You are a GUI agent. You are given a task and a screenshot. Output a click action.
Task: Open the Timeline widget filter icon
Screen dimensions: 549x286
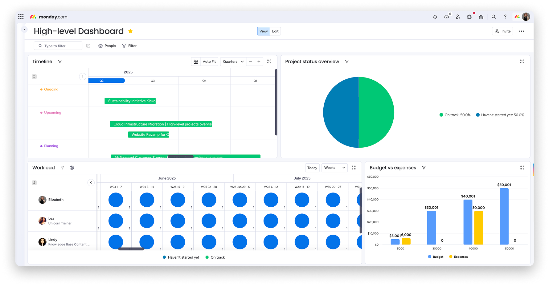60,62
